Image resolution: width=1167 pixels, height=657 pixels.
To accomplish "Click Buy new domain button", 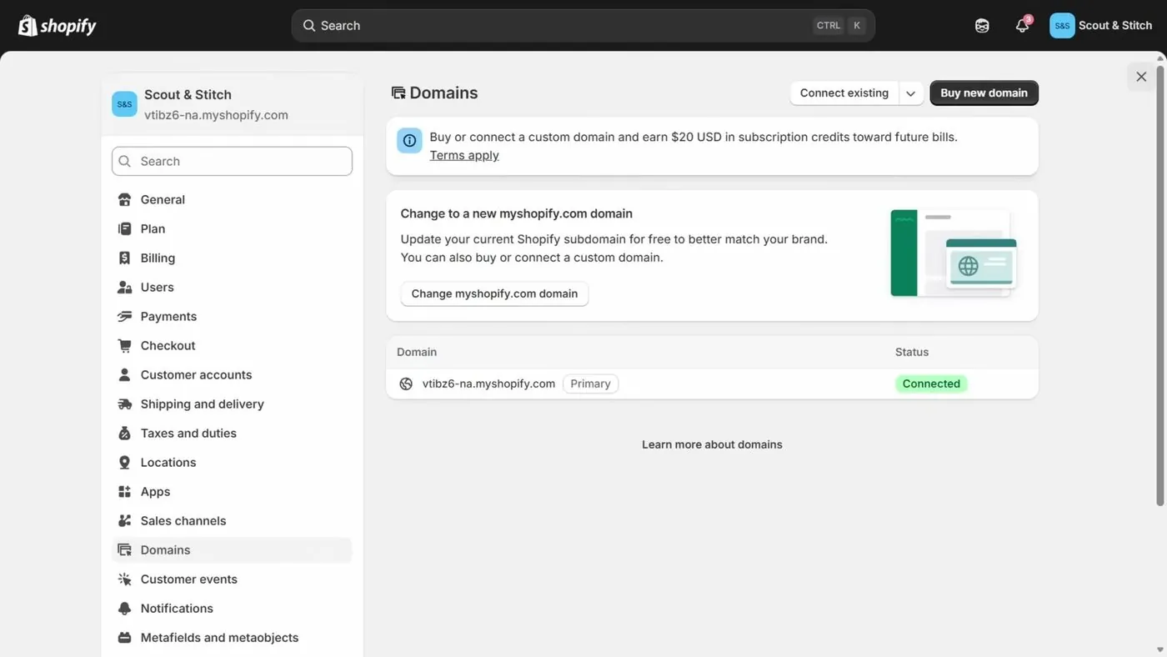I will 984,93.
